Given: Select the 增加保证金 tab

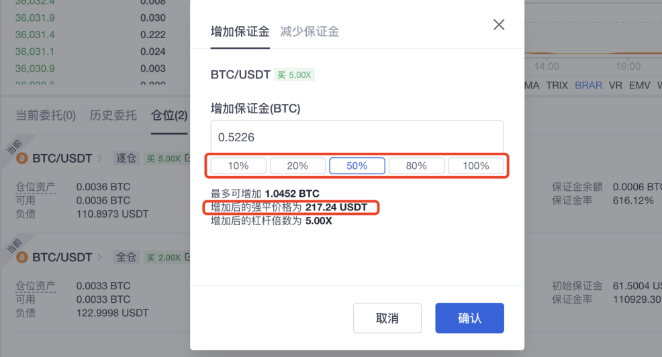Looking at the screenshot, I should [x=240, y=31].
